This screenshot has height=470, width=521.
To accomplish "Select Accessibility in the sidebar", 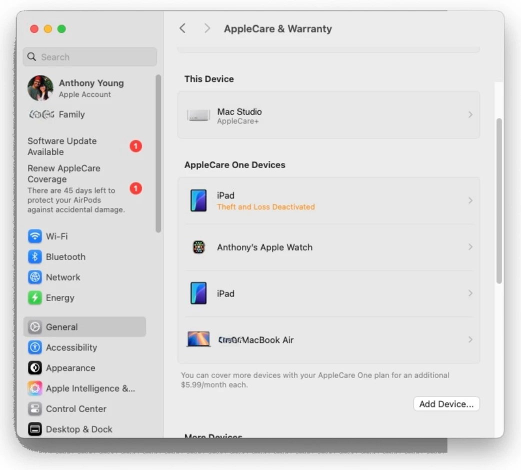I will [x=84, y=347].
